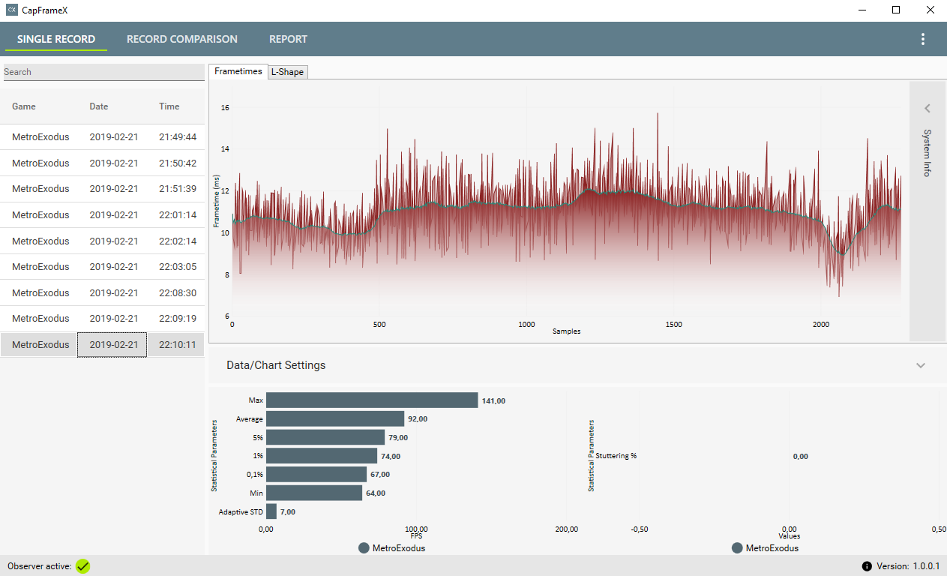Image resolution: width=947 pixels, height=576 pixels.
Task: Click the Data/Chart Settings heading
Action: point(276,365)
